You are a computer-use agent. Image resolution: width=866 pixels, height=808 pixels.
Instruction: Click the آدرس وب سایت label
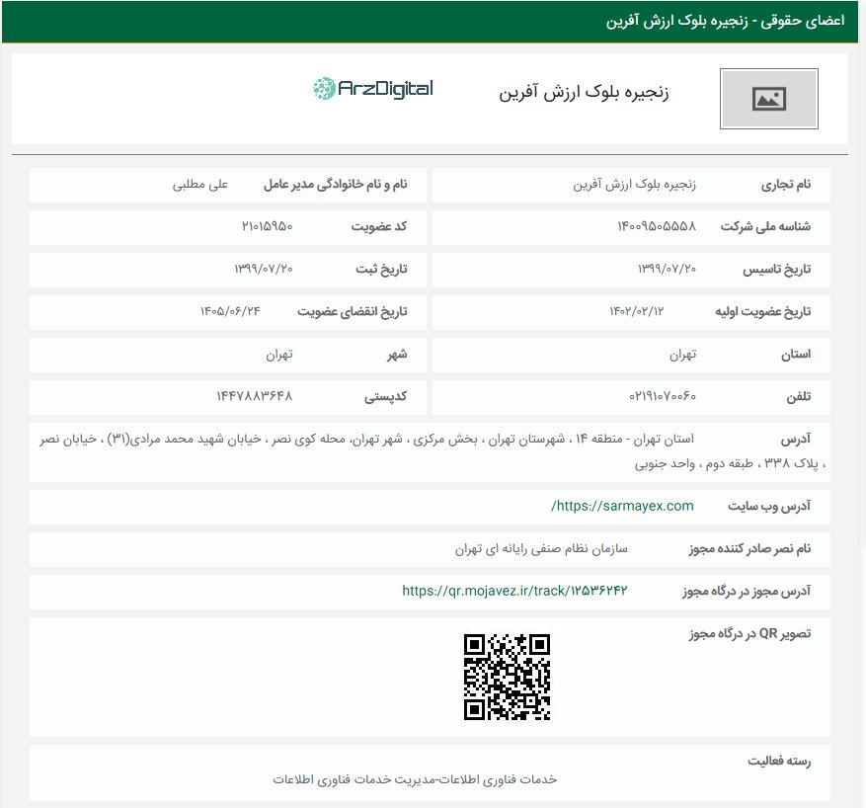769,506
